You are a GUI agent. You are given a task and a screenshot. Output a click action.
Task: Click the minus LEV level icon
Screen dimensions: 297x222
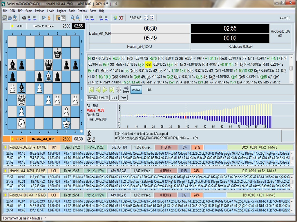pos(35,18)
